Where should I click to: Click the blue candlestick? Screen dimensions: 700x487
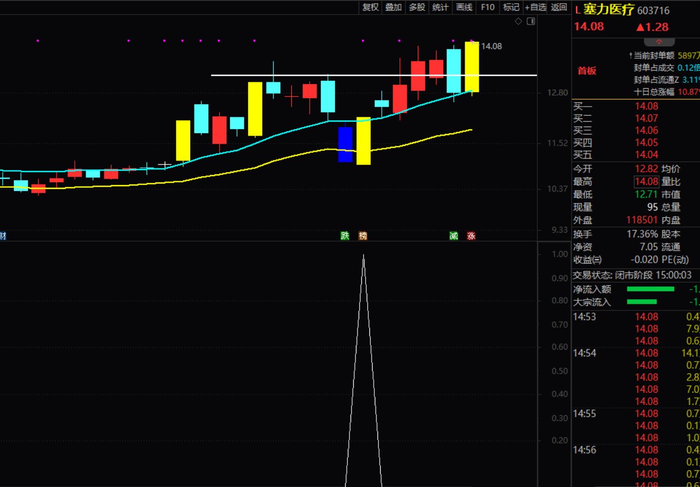(x=345, y=144)
